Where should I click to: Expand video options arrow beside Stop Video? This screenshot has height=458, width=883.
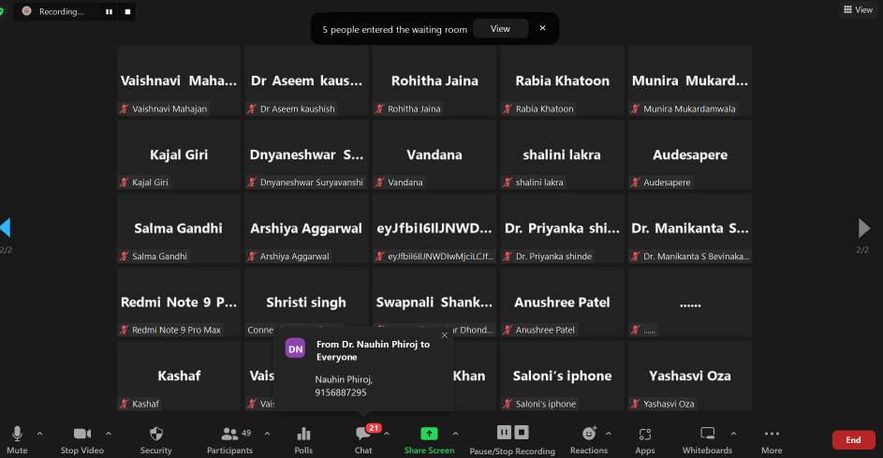click(x=109, y=434)
